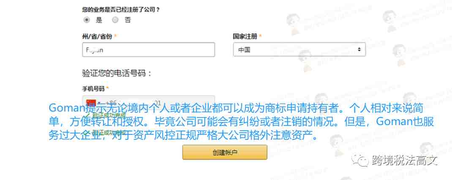Open the 国家注册 dropdown showing 中国
The height and width of the screenshot is (180, 452).
click(299, 49)
